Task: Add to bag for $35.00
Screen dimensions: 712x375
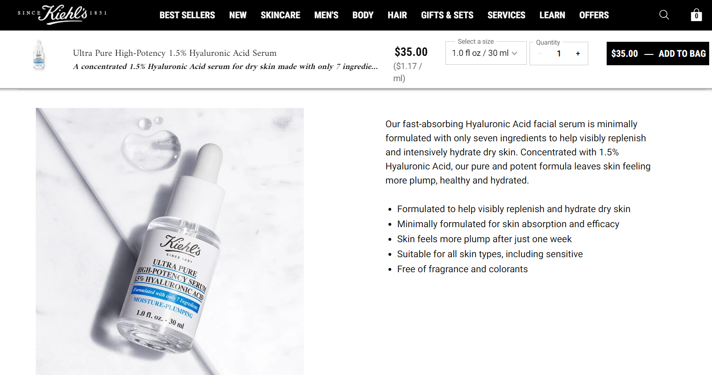Action: (658, 54)
